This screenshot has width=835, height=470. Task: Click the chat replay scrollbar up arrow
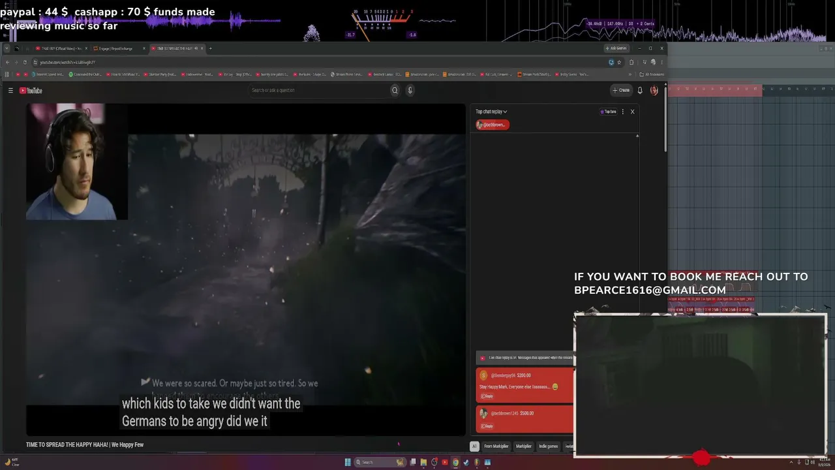tap(637, 136)
